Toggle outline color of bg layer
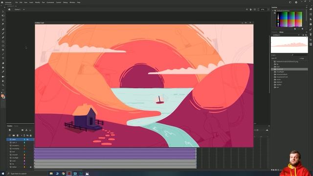 coord(24,164)
